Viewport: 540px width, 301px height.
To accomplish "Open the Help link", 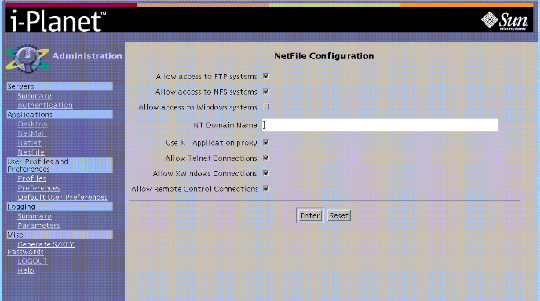I will click(x=26, y=270).
